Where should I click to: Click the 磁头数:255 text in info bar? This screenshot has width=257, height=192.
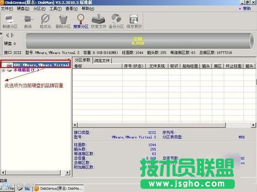click(157, 52)
